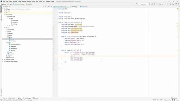180x101 pixels.
Task: Select GameLoop class in the project tree
Action: coord(13,41)
